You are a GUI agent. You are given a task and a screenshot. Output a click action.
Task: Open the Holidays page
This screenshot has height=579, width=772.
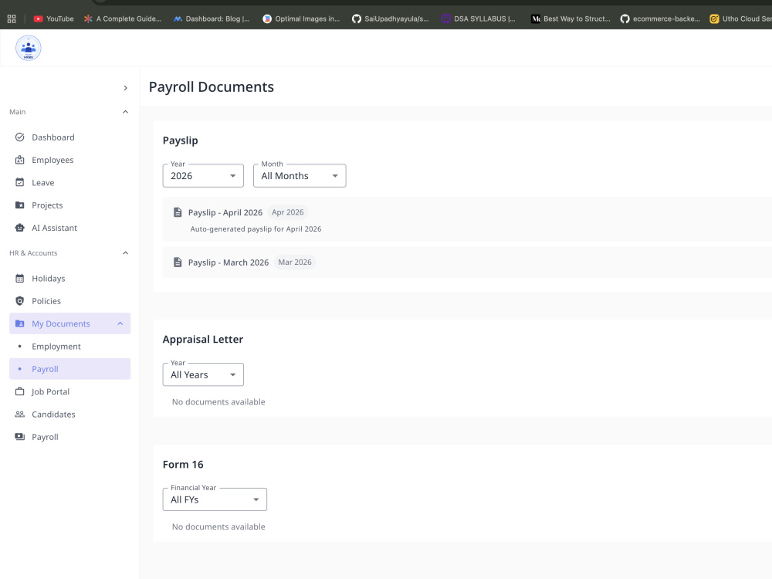pyautogui.click(x=70, y=278)
